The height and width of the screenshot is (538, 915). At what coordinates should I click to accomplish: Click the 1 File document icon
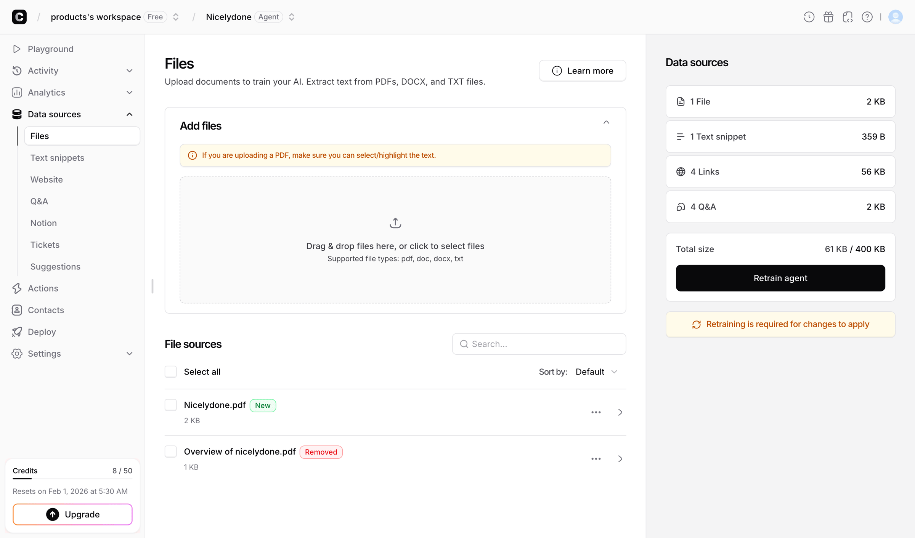[681, 102]
